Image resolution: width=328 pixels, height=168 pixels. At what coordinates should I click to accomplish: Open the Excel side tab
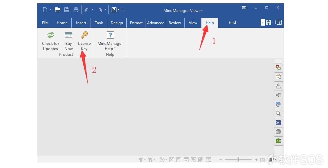[278, 141]
